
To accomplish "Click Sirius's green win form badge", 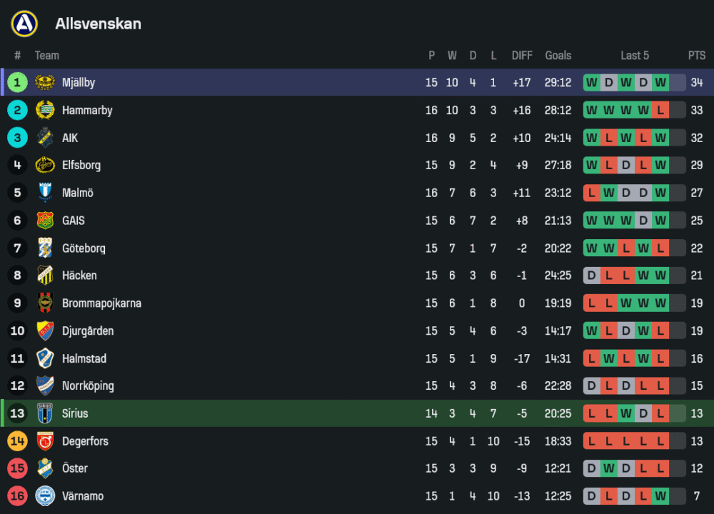I will [626, 413].
